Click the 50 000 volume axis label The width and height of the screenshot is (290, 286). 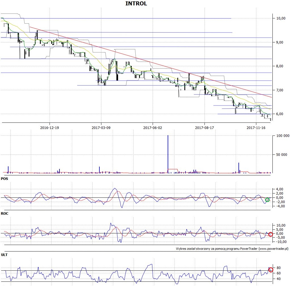click(x=282, y=155)
